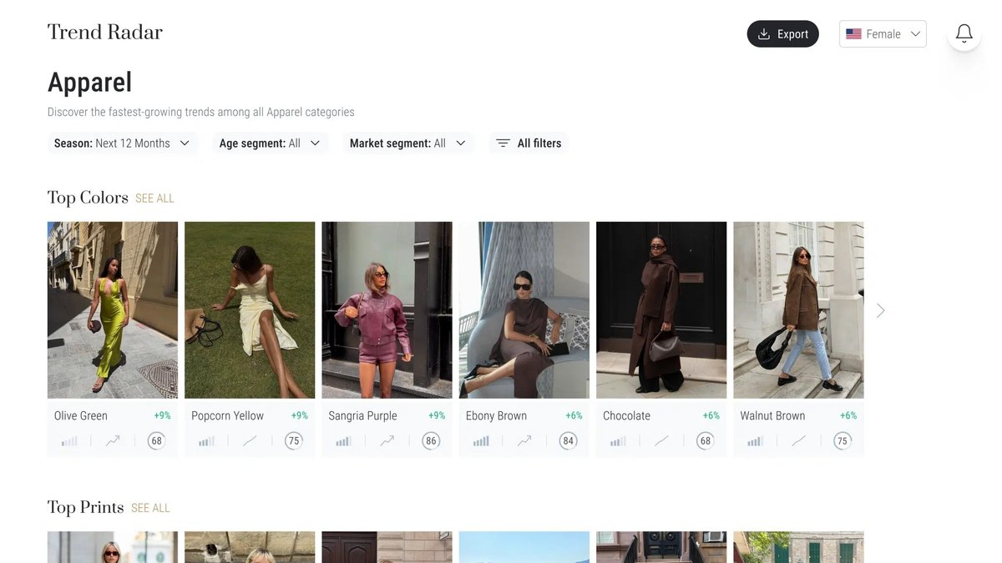Click SEE ALL next to Top Colors
The width and height of the screenshot is (1002, 563).
click(154, 199)
